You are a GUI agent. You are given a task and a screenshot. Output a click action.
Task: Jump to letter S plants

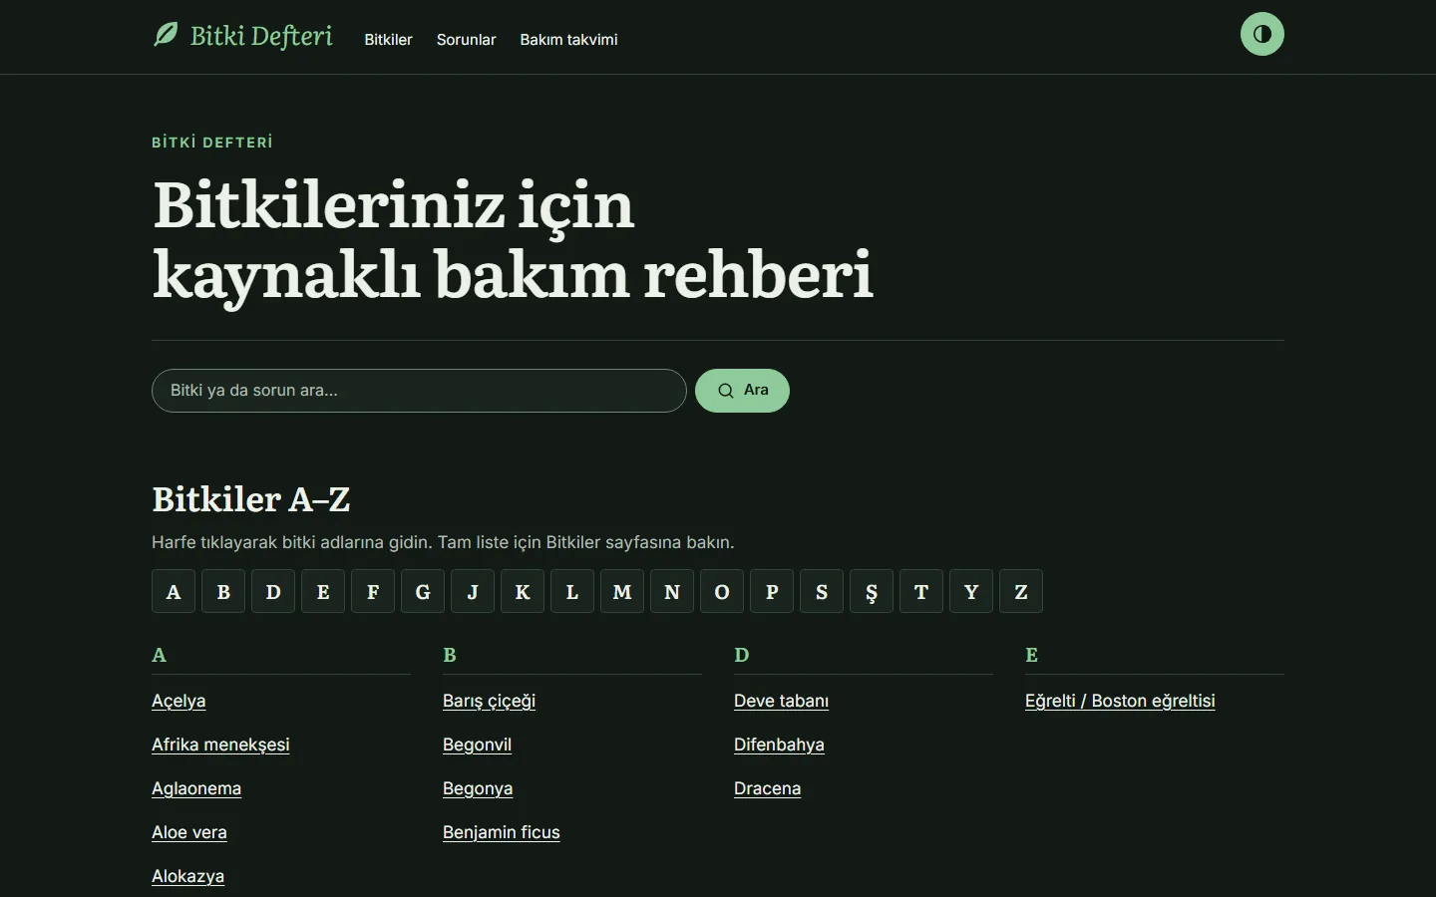click(x=822, y=591)
